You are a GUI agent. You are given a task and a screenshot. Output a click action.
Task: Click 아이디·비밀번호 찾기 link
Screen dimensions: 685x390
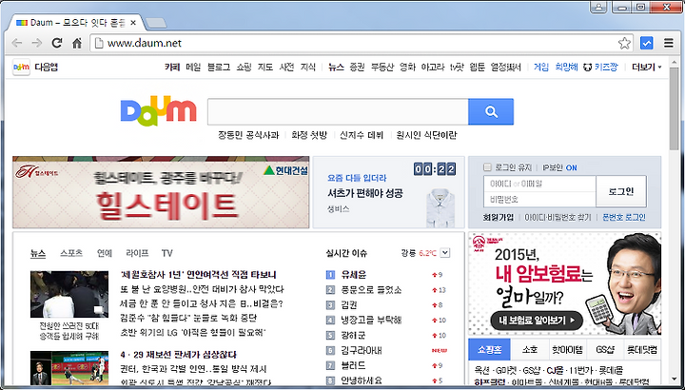click(558, 217)
